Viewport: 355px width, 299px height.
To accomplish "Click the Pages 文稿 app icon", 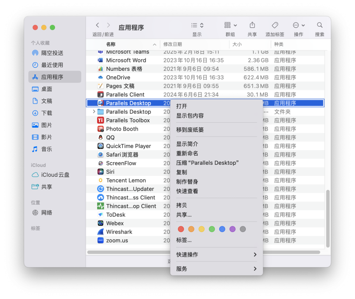I will [x=100, y=86].
